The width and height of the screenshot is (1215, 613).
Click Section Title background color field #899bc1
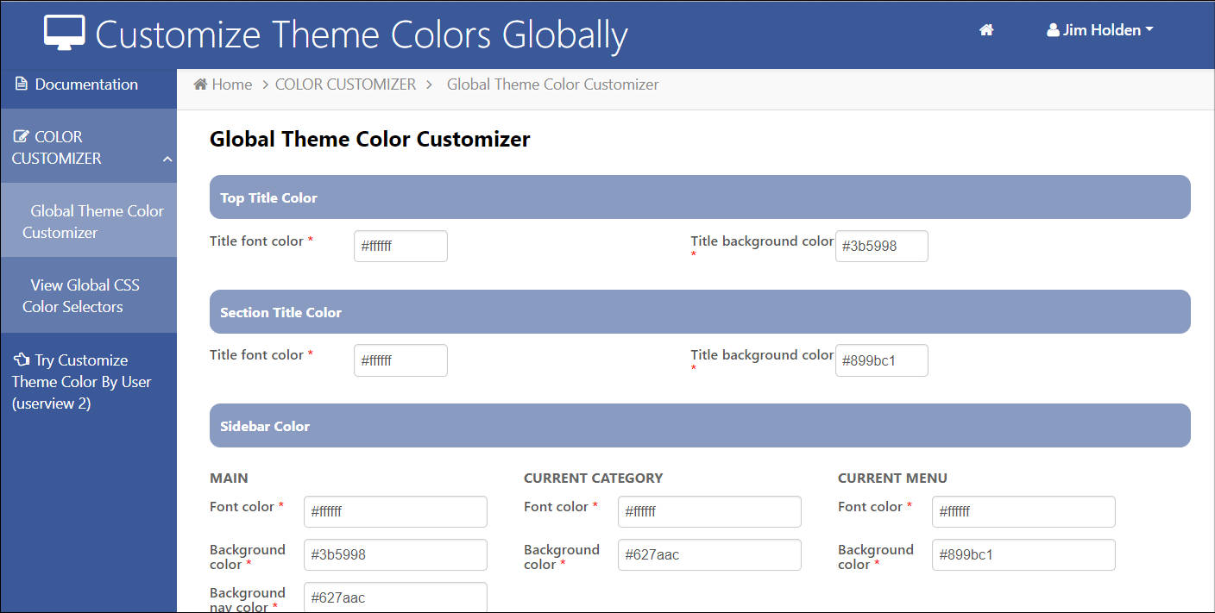tap(881, 360)
